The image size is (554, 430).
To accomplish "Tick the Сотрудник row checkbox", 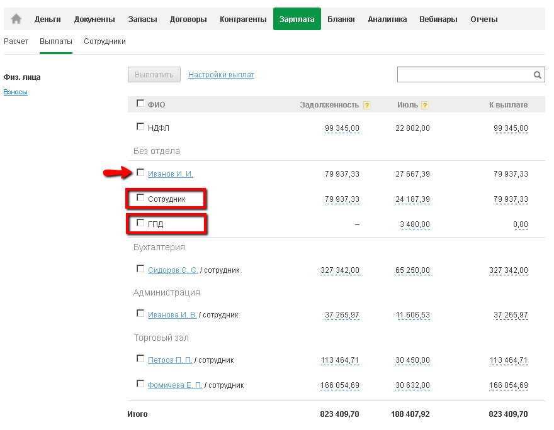I will 140,198.
